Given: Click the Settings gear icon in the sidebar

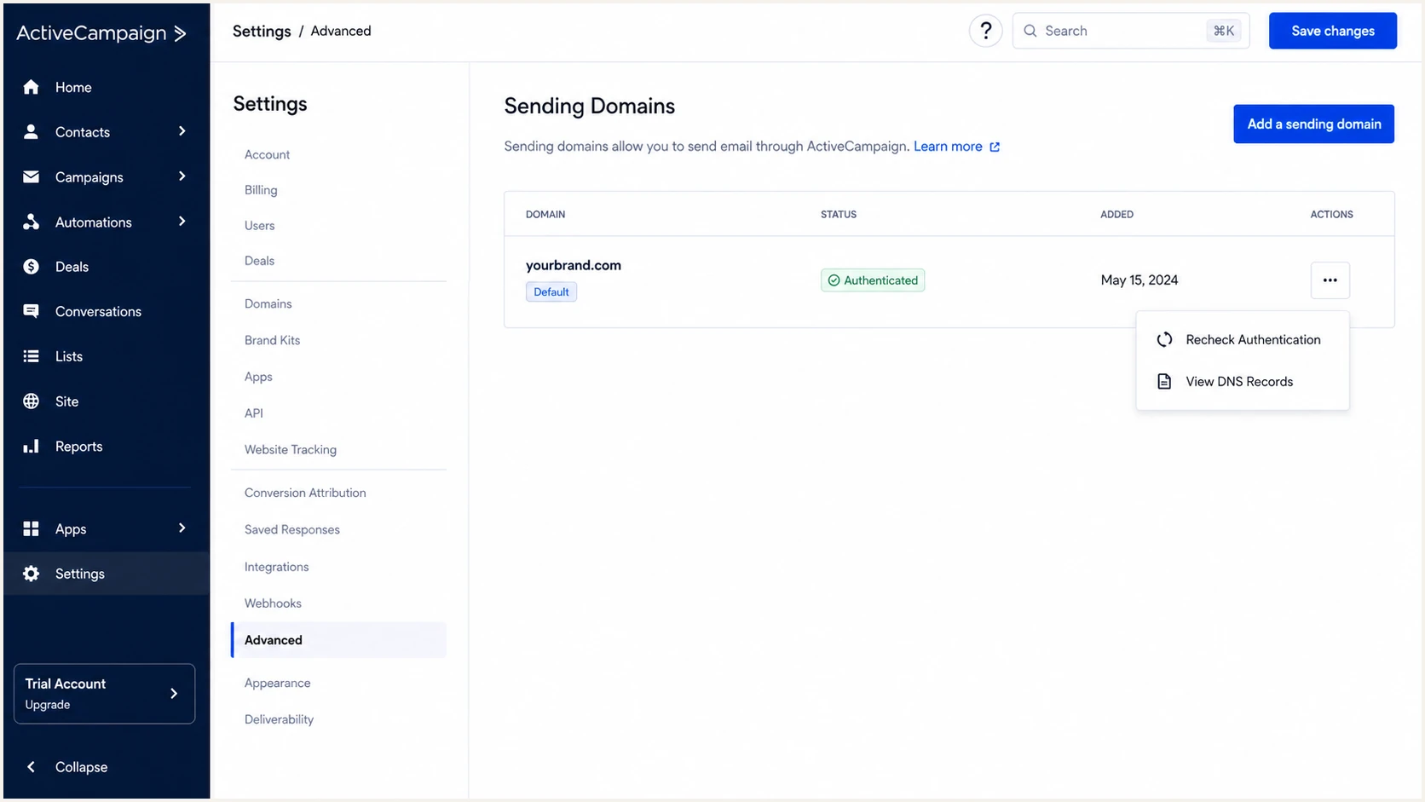Looking at the screenshot, I should (x=32, y=574).
